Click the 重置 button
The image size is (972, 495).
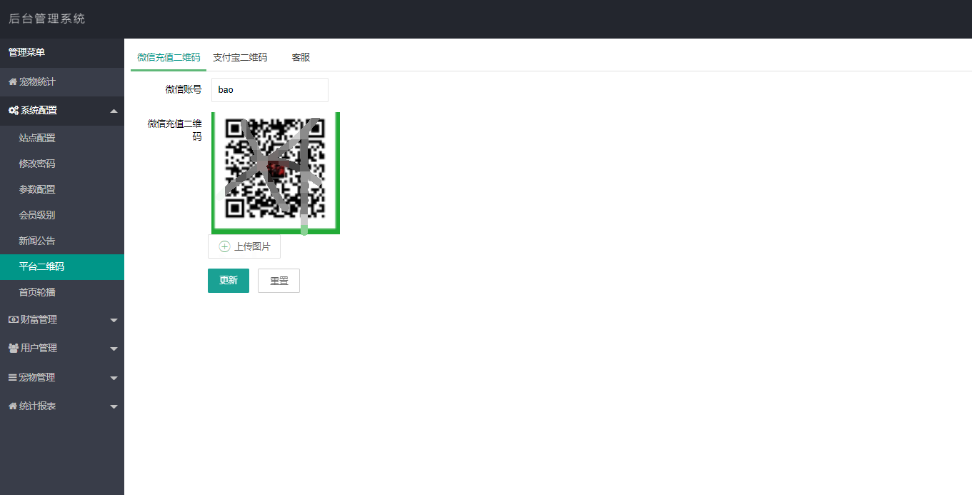click(x=279, y=281)
